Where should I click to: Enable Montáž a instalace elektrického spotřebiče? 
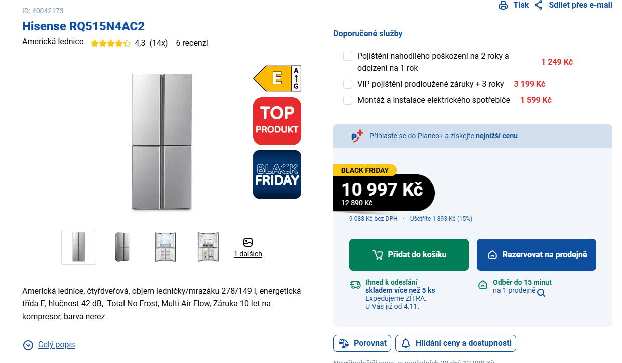pos(348,100)
